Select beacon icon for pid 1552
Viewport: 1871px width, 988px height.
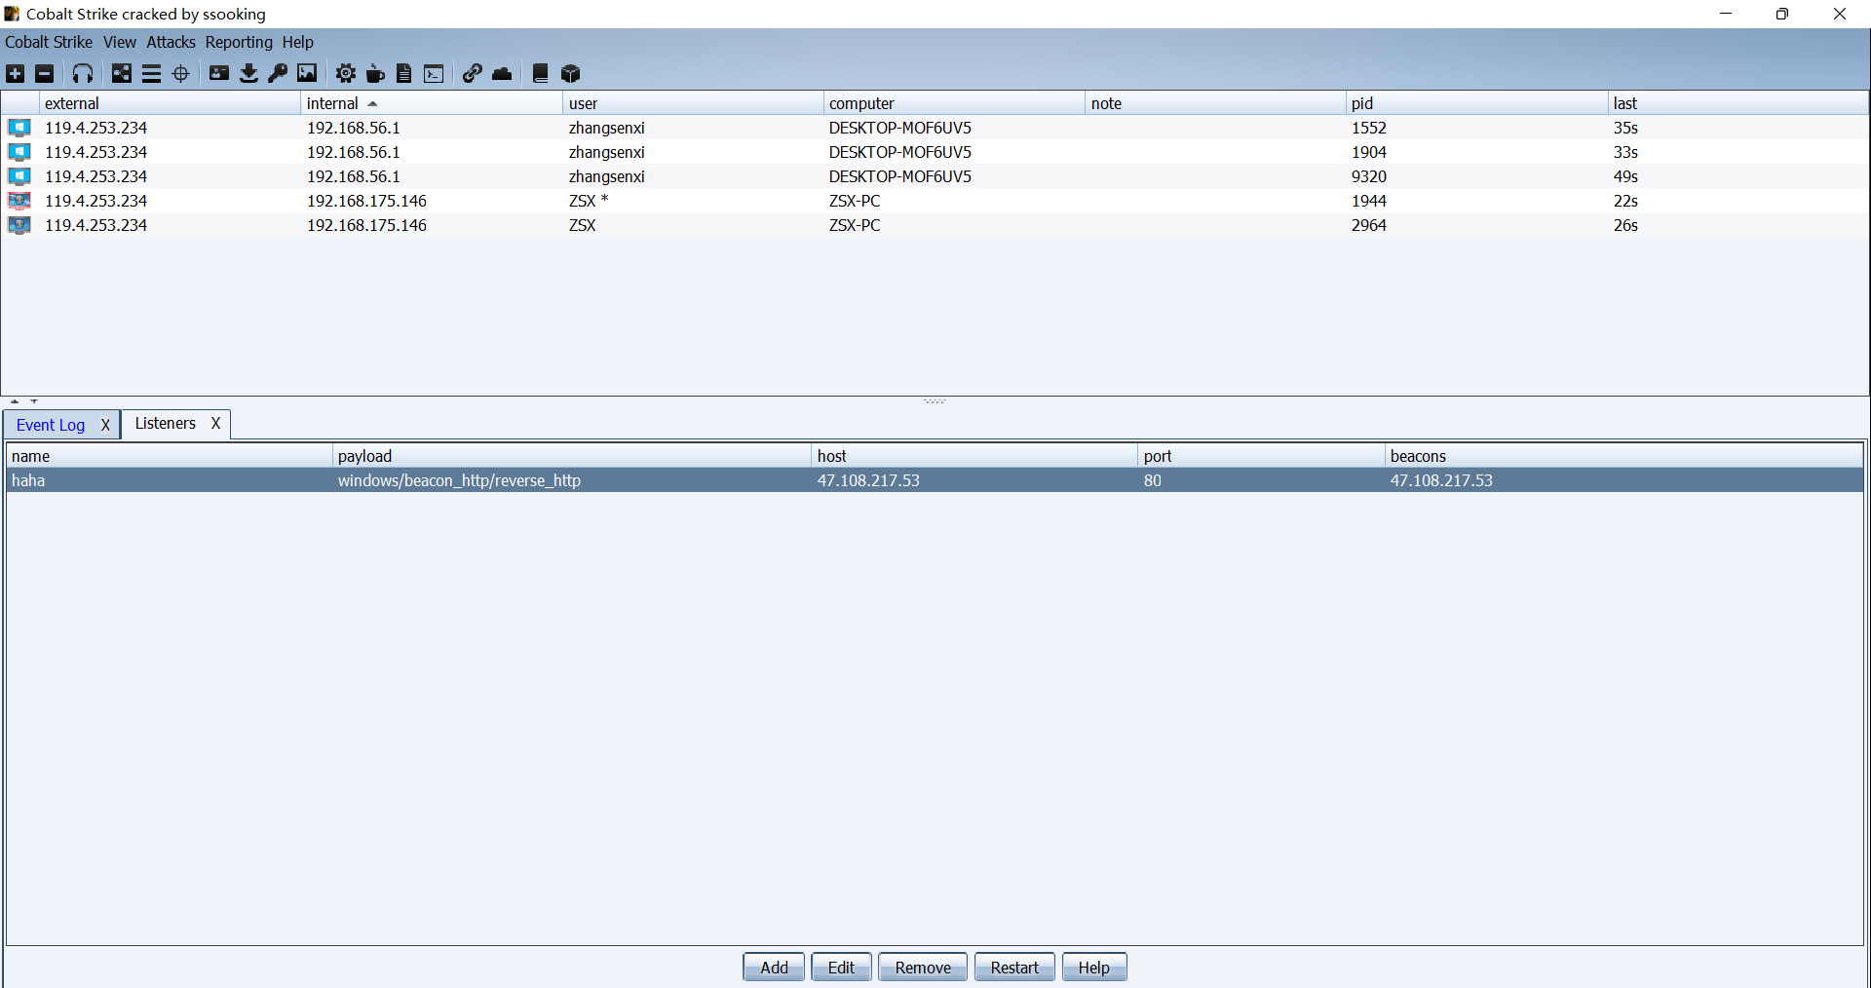click(x=19, y=128)
